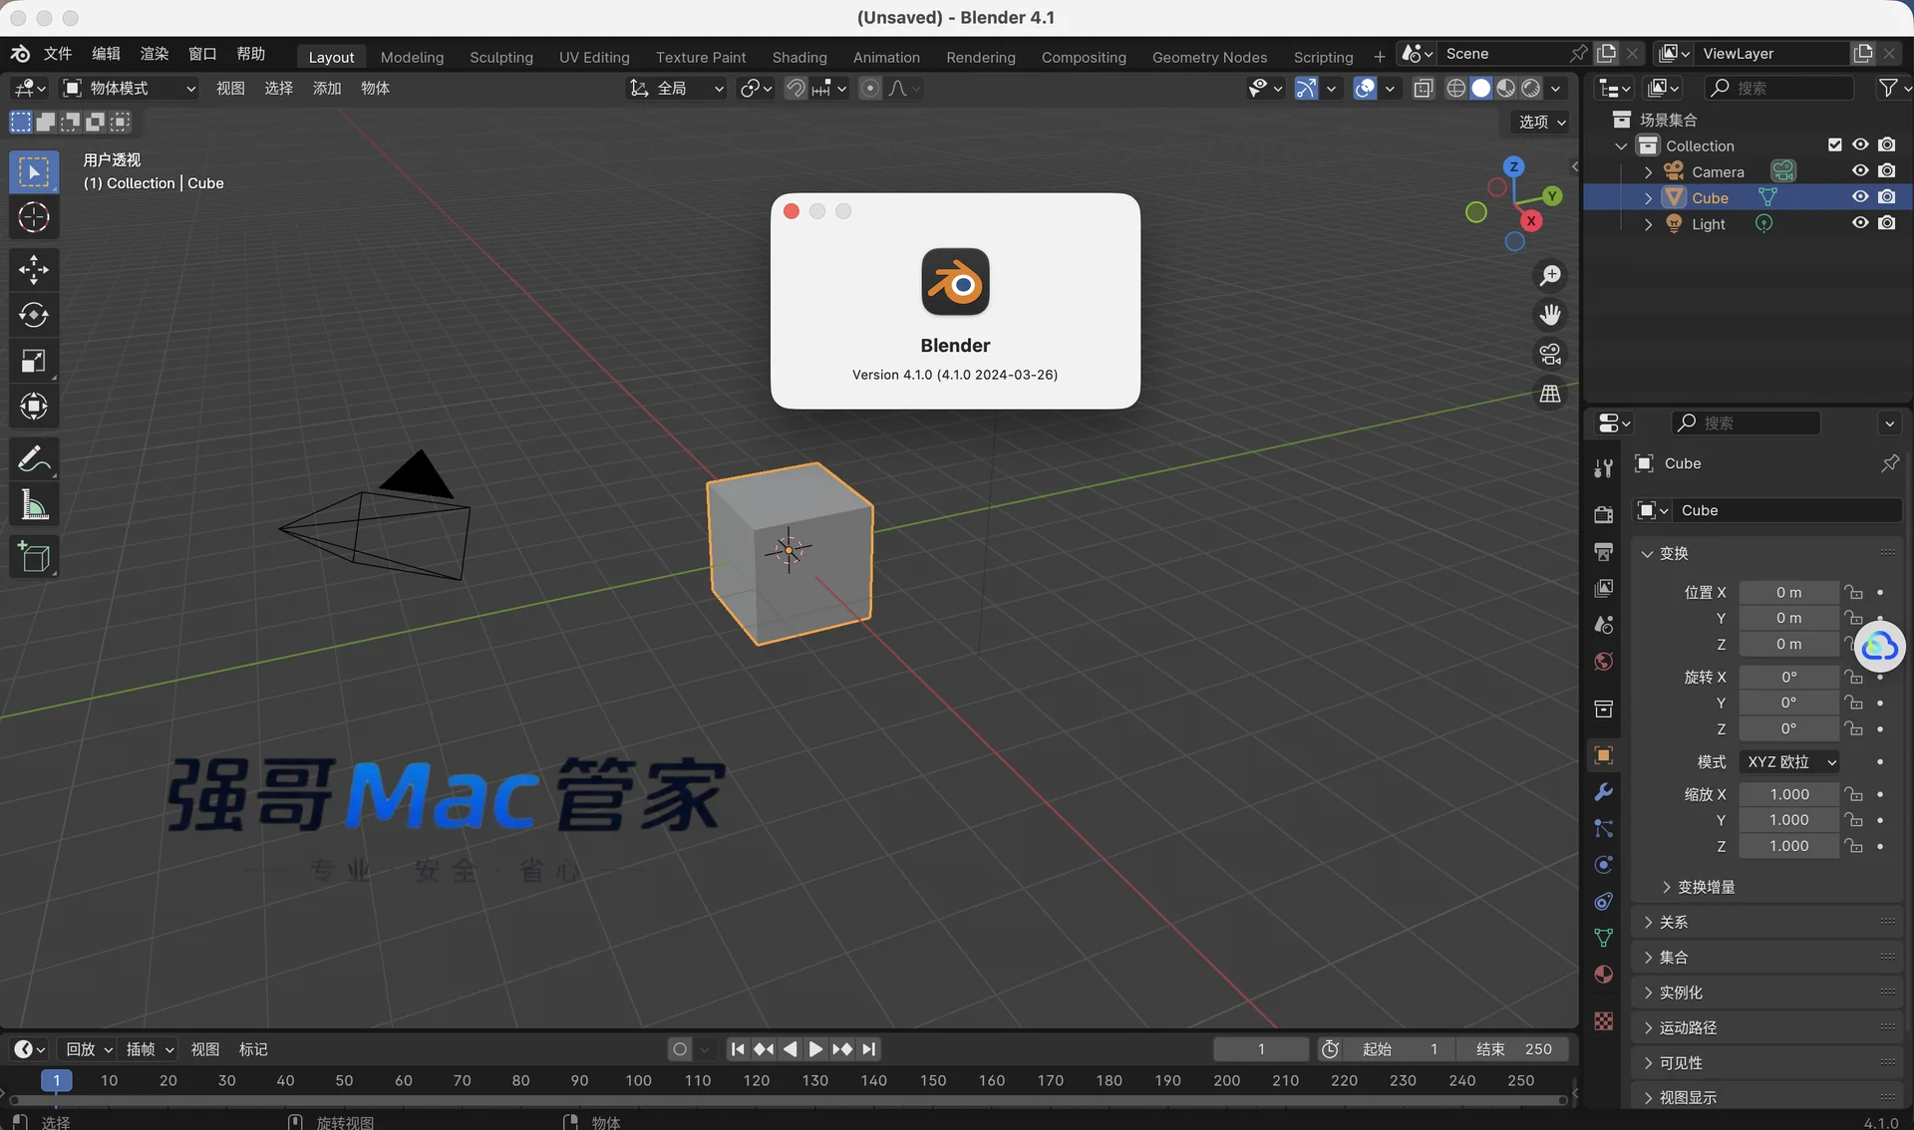Click the current frame number field
Image resolution: width=1914 pixels, height=1130 pixels.
pyautogui.click(x=1261, y=1049)
